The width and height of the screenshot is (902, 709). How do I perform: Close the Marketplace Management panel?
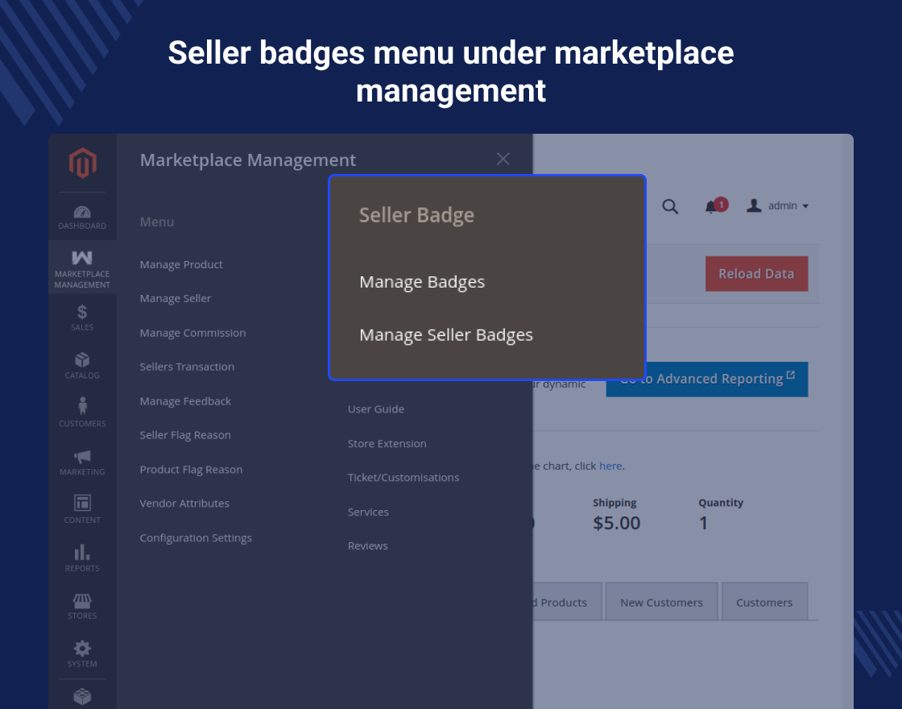(503, 159)
